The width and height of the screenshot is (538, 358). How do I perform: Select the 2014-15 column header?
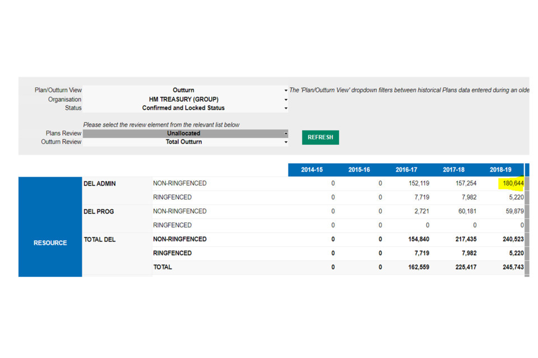312,170
